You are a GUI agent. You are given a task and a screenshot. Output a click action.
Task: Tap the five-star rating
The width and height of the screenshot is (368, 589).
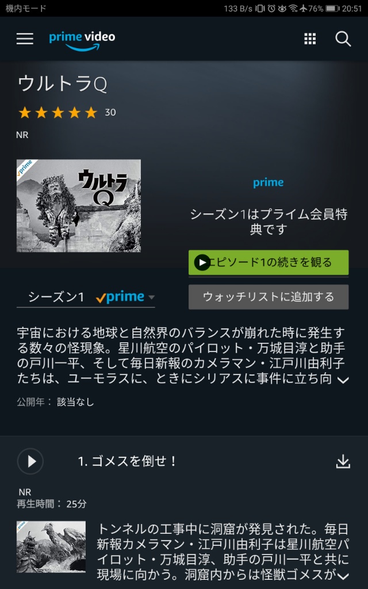point(58,112)
